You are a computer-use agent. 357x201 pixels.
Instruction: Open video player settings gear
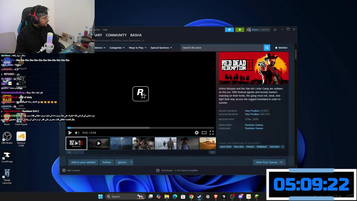click(197, 133)
